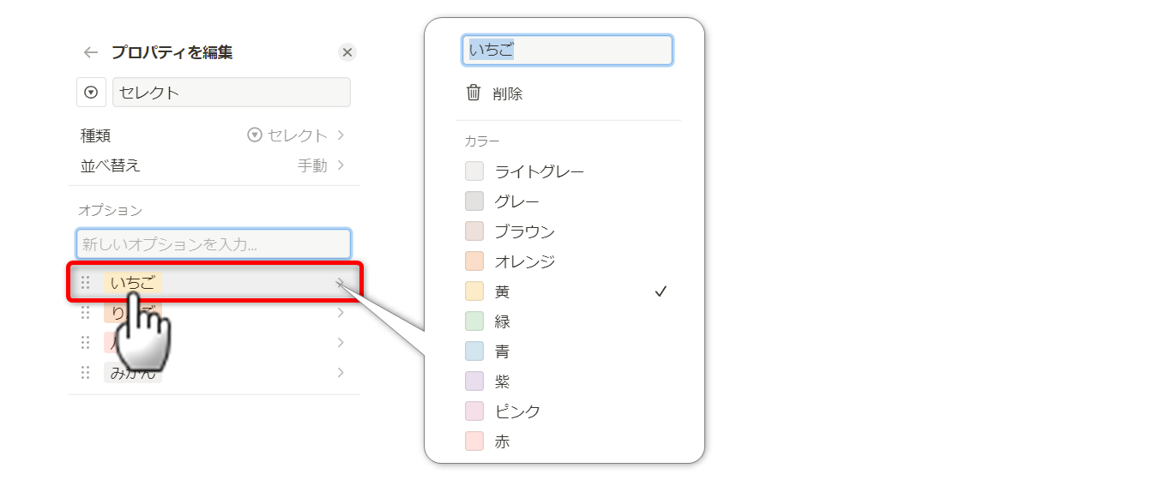Select the already checked 黄 color option
This screenshot has height=480, width=1153.
[566, 291]
